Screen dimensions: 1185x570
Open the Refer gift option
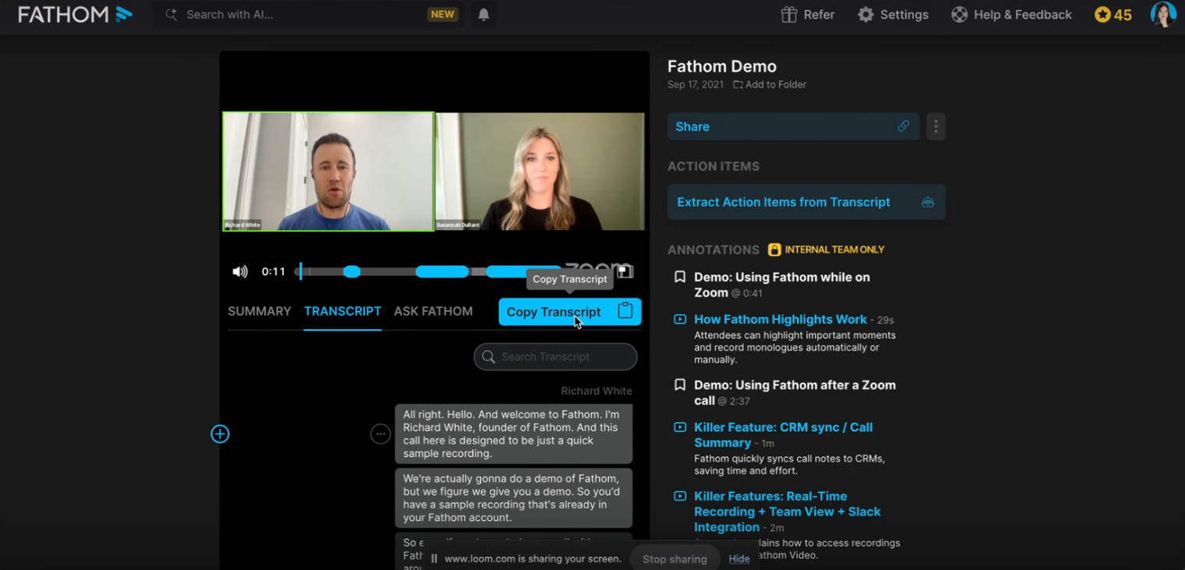[807, 15]
